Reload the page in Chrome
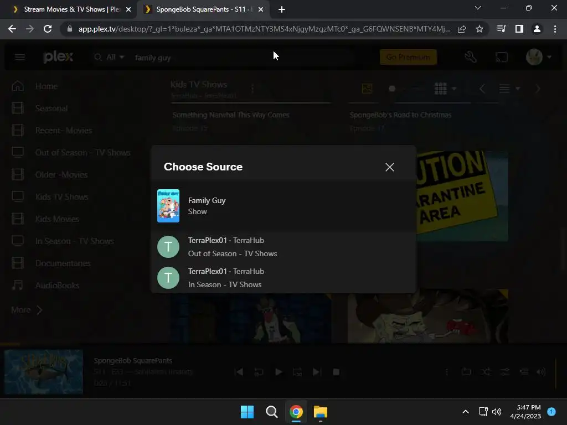Image resolution: width=567 pixels, height=425 pixels. pyautogui.click(x=48, y=29)
